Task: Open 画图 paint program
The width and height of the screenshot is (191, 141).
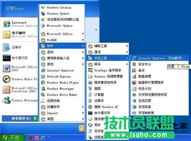Action: pyautogui.click(x=108, y=89)
